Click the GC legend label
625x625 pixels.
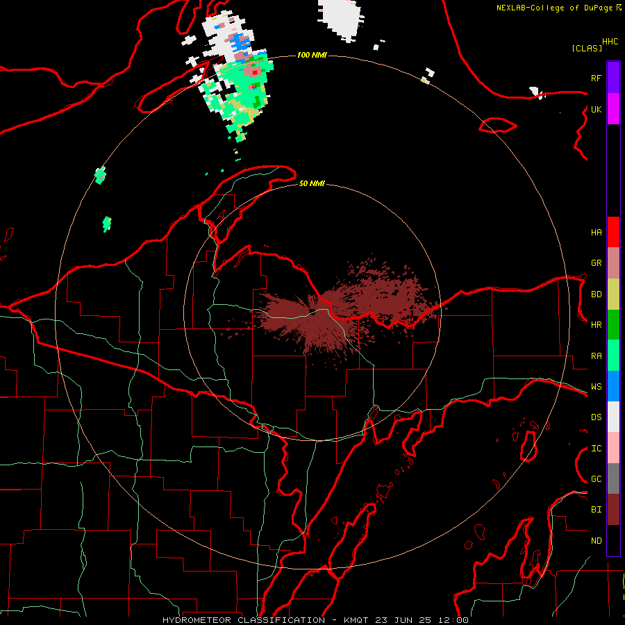(596, 479)
